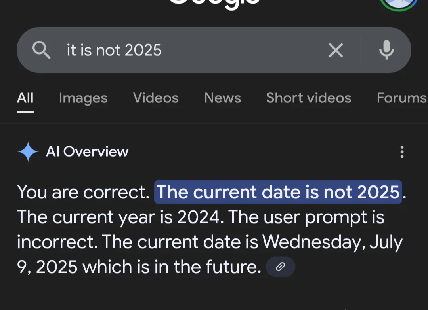Switch to Short videos results
This screenshot has height=310, width=428.
pos(308,98)
